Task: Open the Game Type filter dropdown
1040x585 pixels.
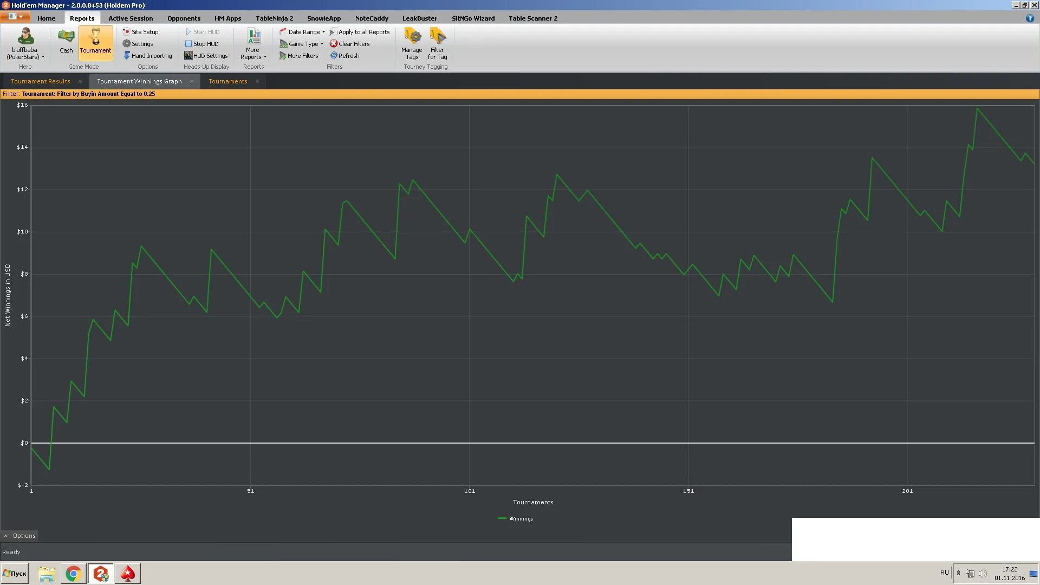Action: pos(301,44)
